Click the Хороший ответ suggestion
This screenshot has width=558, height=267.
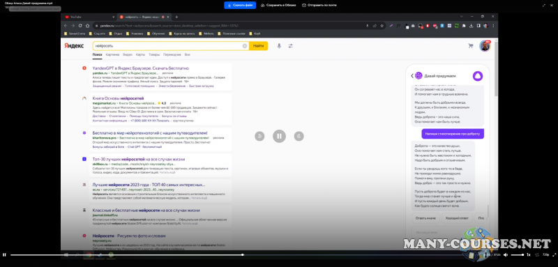[x=457, y=218]
